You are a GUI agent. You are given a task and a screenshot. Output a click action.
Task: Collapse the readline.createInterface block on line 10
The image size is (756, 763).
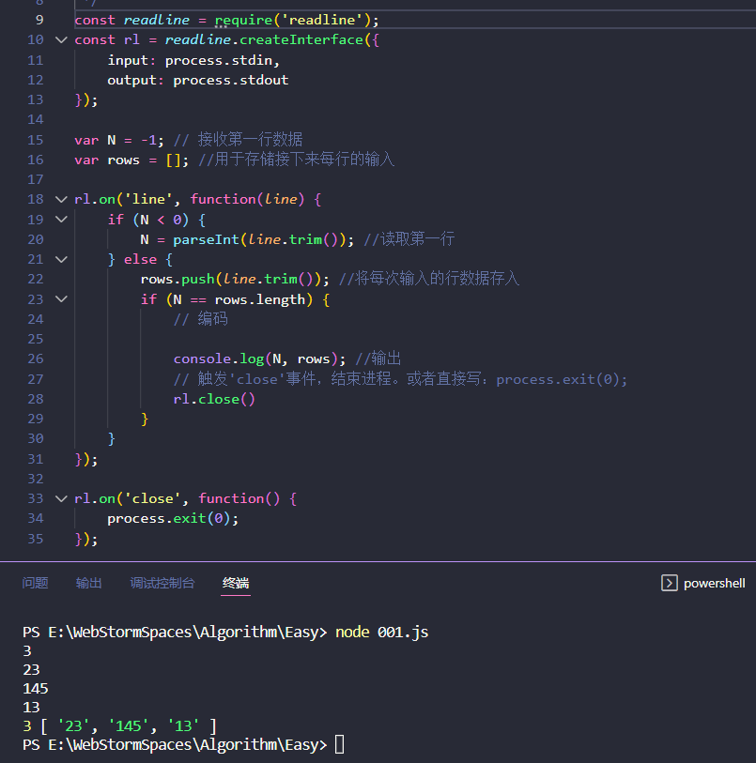pyautogui.click(x=60, y=39)
